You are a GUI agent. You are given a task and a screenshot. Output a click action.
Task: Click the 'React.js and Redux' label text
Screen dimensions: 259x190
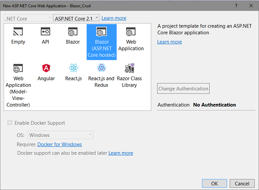[101, 82]
